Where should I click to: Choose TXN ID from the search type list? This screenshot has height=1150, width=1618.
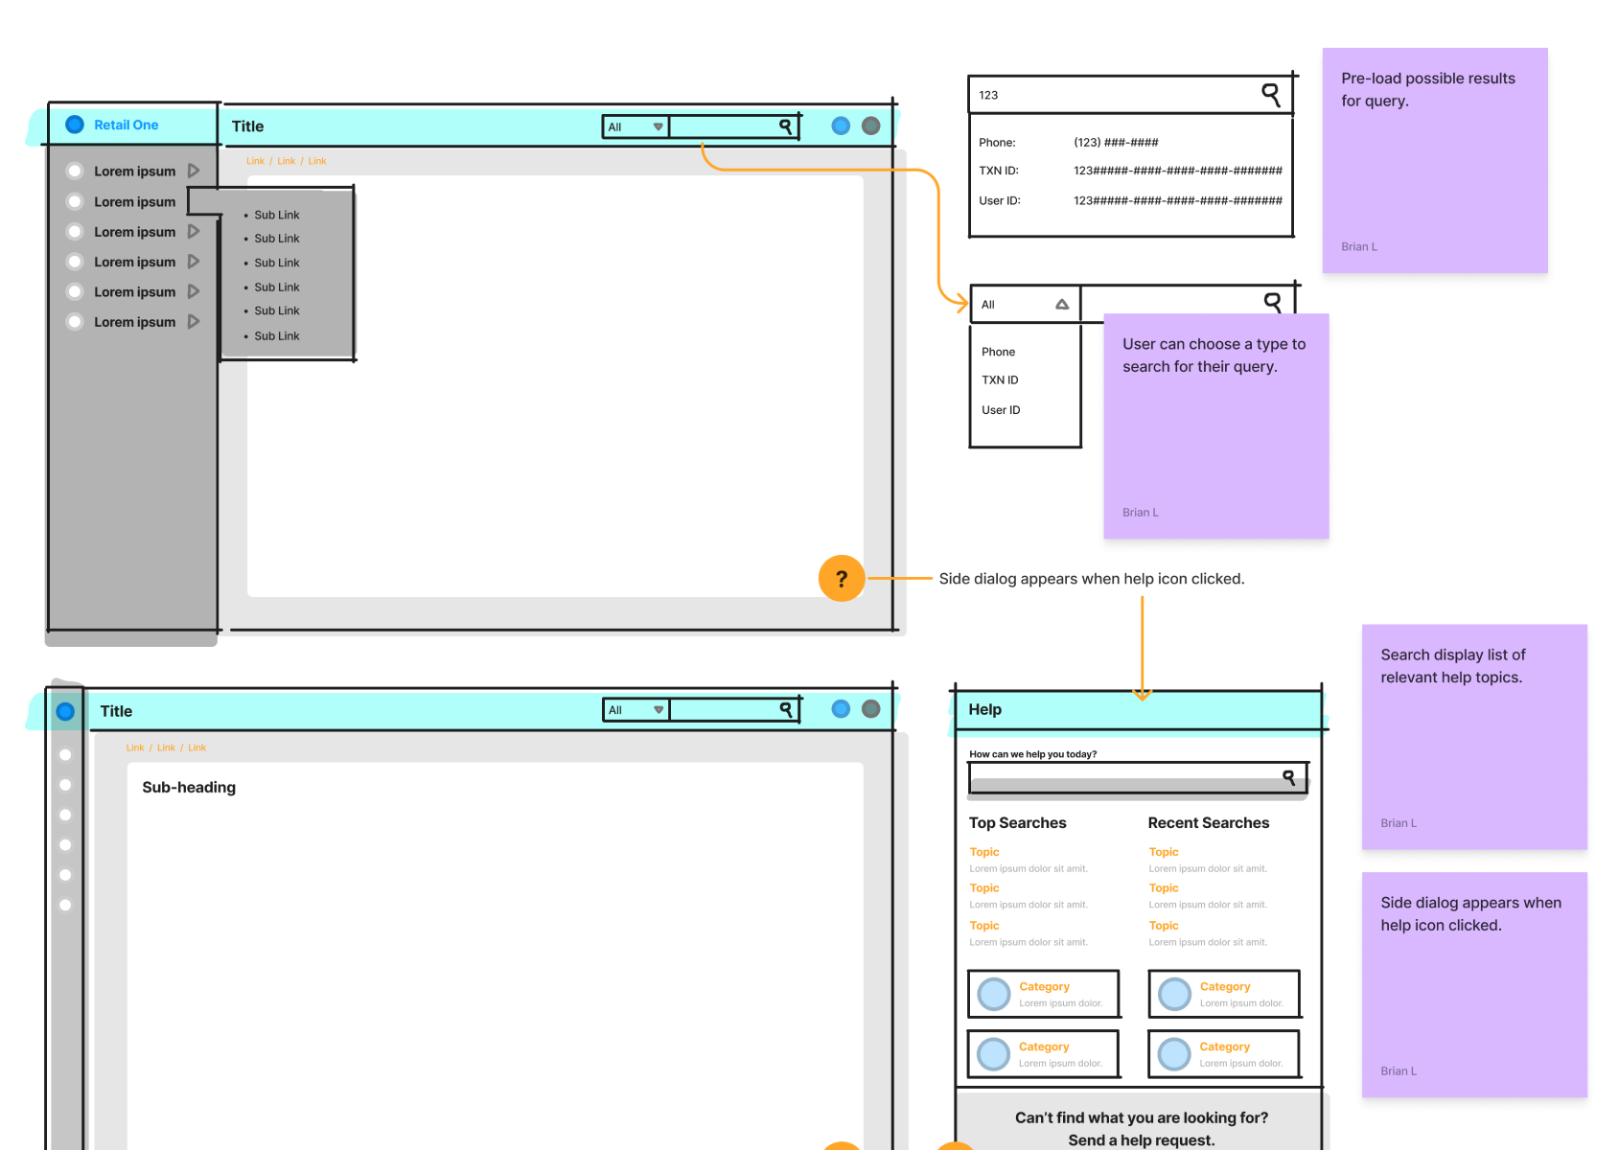[x=1000, y=380]
